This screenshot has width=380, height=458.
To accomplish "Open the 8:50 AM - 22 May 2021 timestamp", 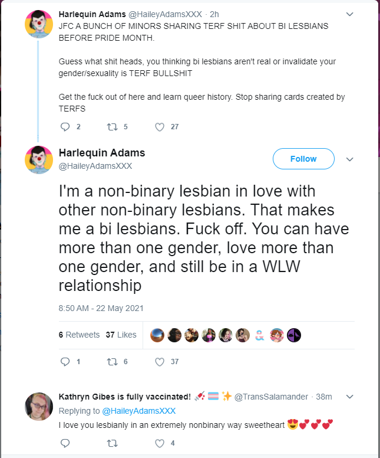I will pyautogui.click(x=101, y=308).
